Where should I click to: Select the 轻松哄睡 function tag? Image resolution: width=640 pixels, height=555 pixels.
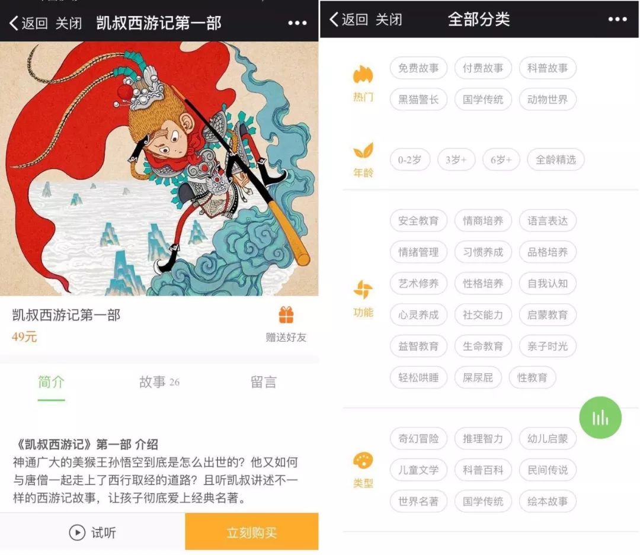pos(418,377)
